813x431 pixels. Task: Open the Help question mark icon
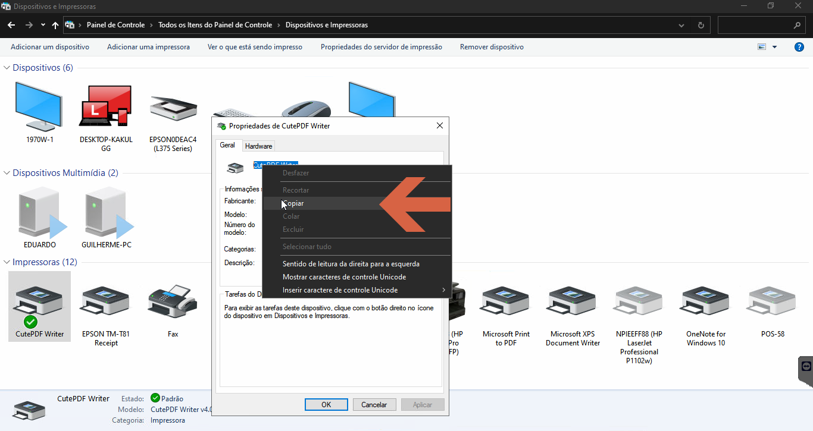pyautogui.click(x=799, y=47)
